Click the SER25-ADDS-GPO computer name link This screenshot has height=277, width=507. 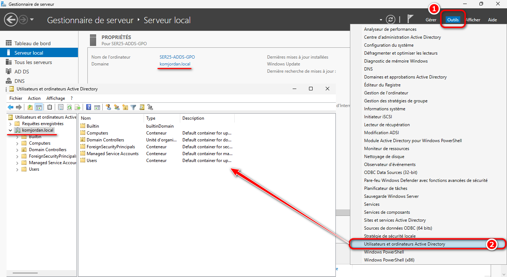point(177,57)
